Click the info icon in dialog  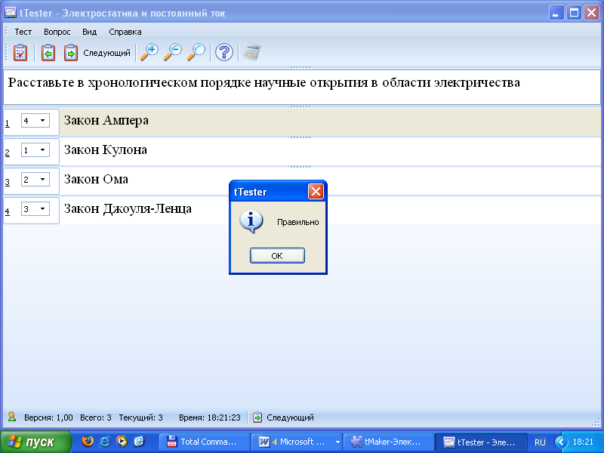(251, 222)
